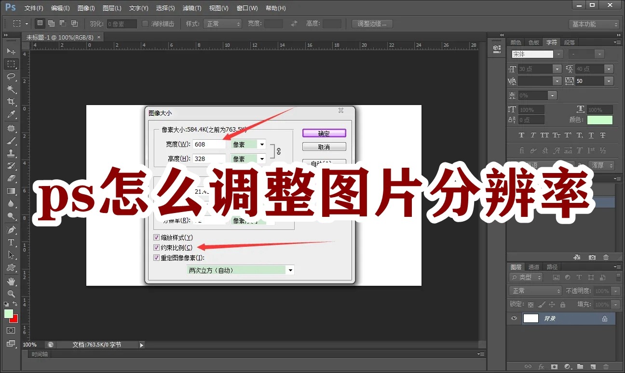Toggle the 消除锯齿 checkbox

point(145,24)
